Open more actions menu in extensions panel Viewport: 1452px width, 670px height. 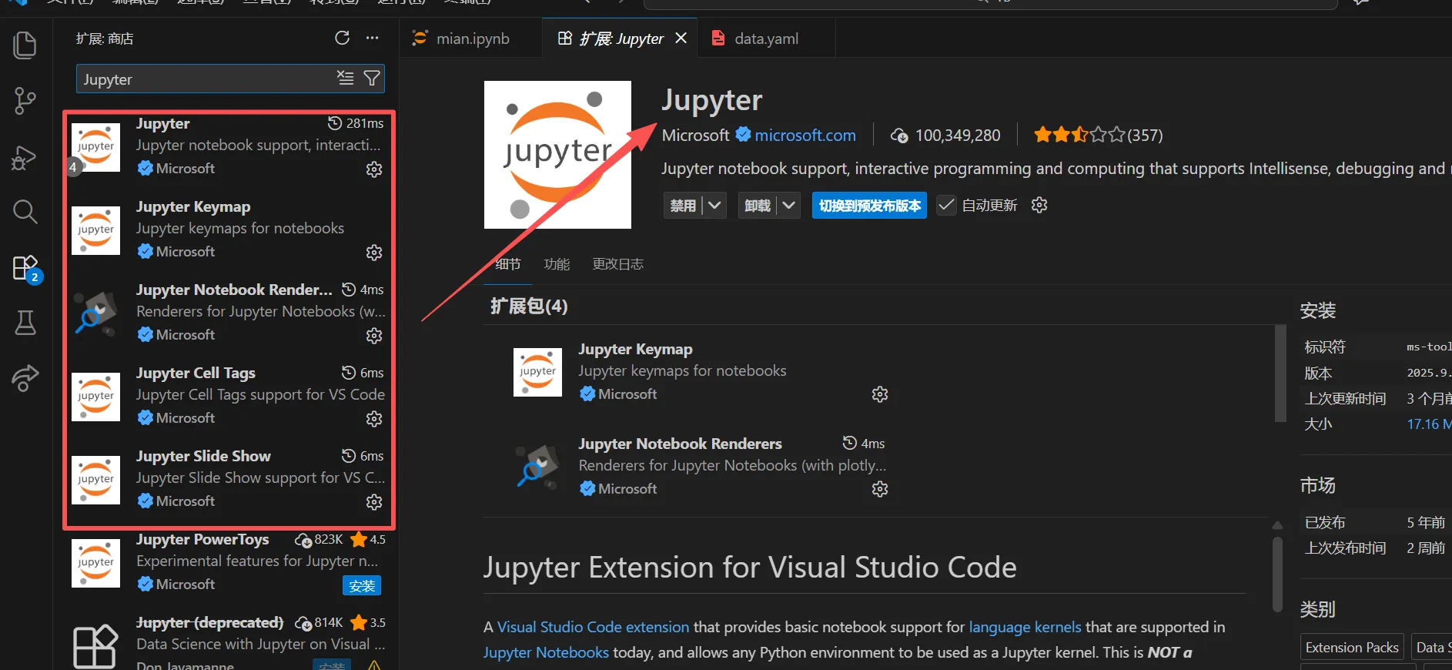click(373, 39)
